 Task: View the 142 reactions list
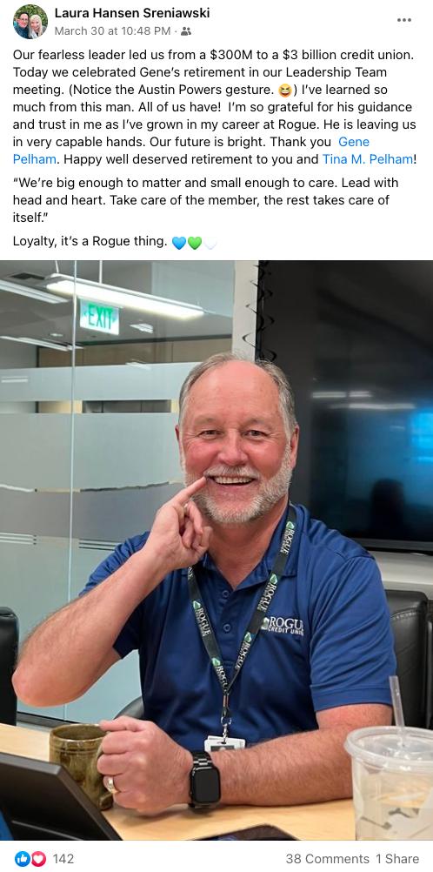pos(63,859)
